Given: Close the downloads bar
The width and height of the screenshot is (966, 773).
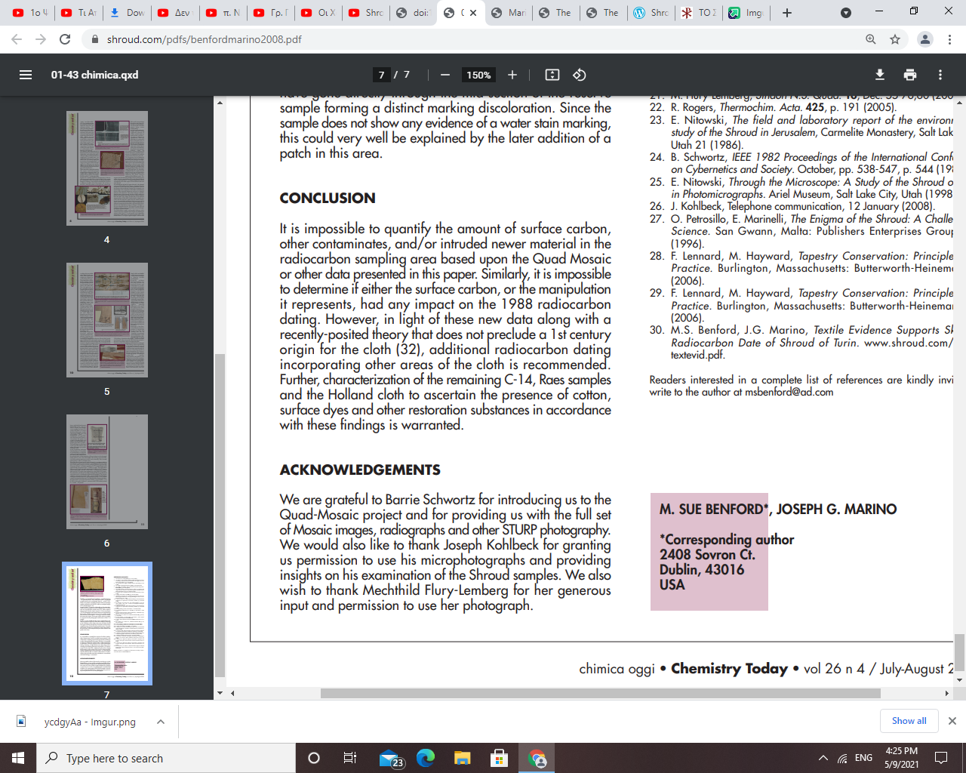Looking at the screenshot, I should 952,721.
